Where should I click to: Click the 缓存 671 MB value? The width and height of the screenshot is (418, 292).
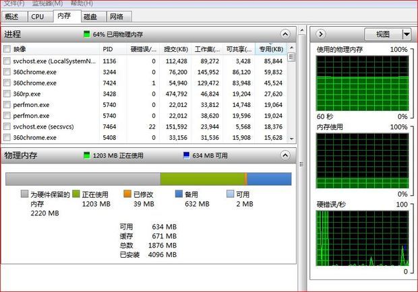(165, 236)
